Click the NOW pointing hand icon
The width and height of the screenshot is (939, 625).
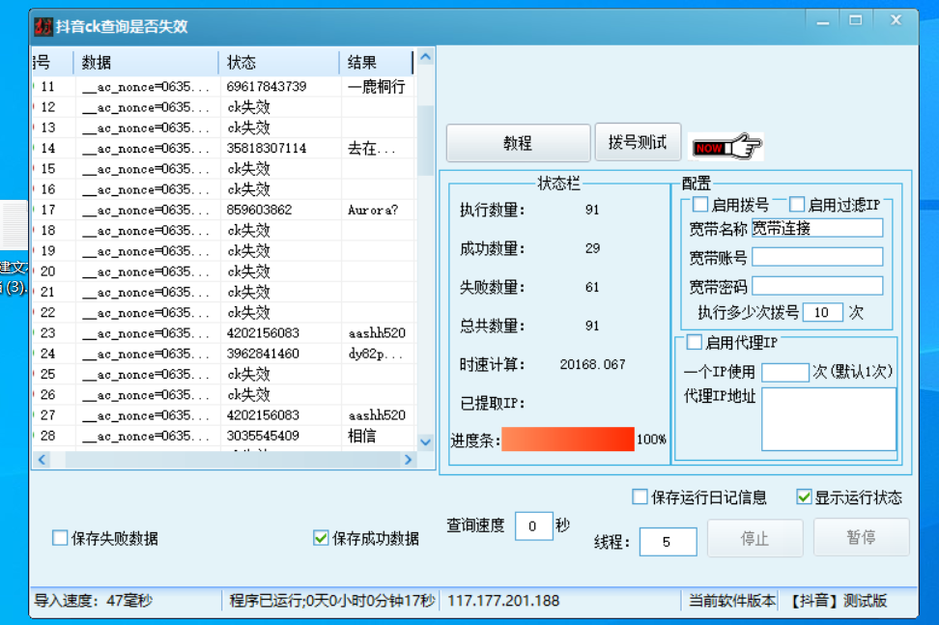(726, 146)
